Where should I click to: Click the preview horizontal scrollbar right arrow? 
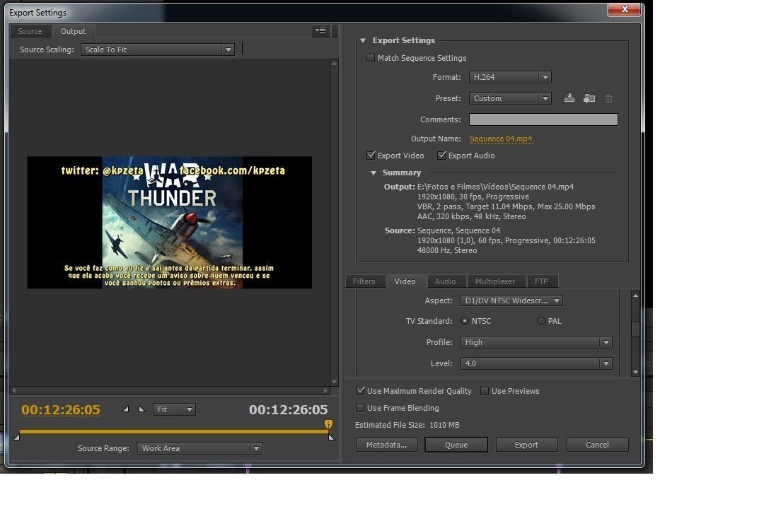click(325, 390)
